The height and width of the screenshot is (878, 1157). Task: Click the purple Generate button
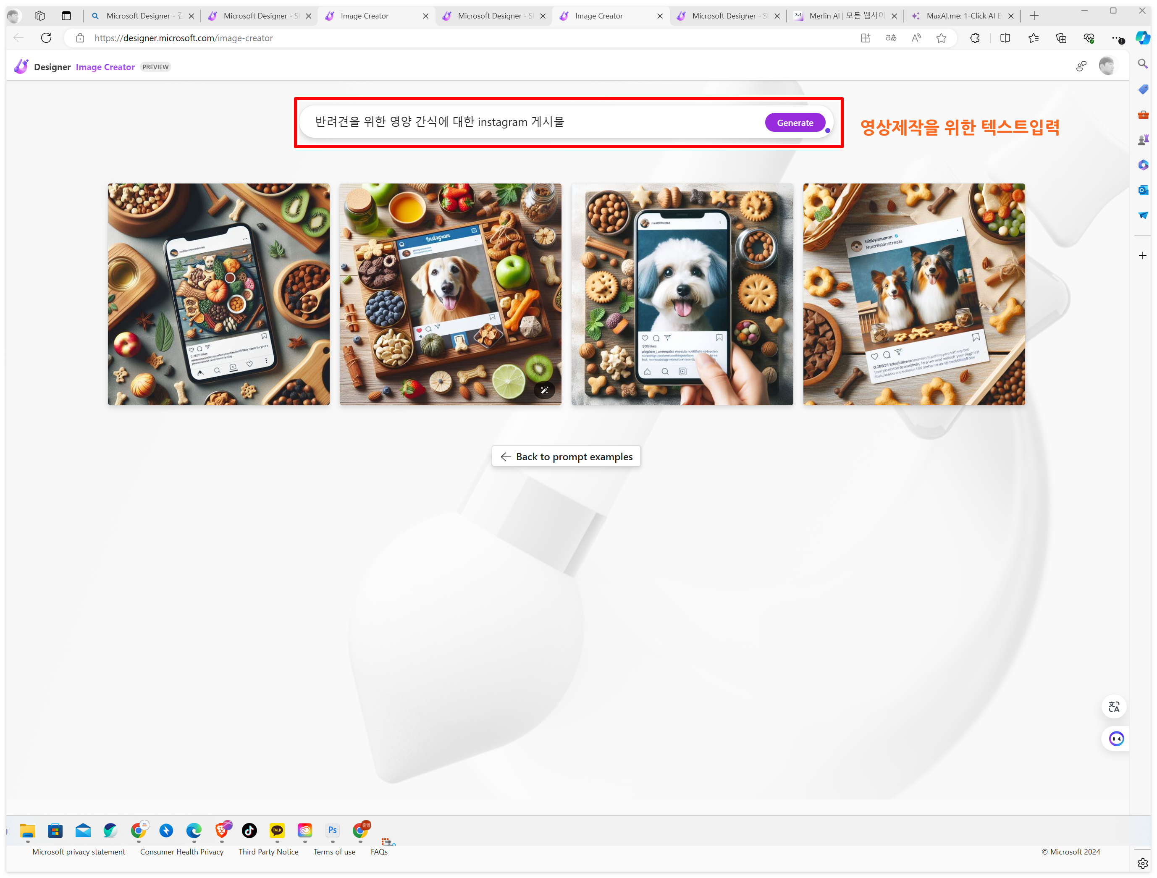794,122
